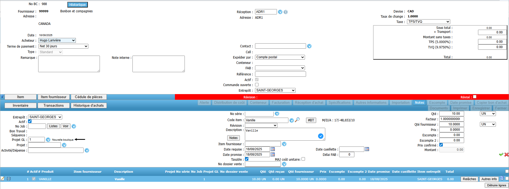Check the Commande ouverte checkbox
509x189 pixels.
[x=257, y=85]
